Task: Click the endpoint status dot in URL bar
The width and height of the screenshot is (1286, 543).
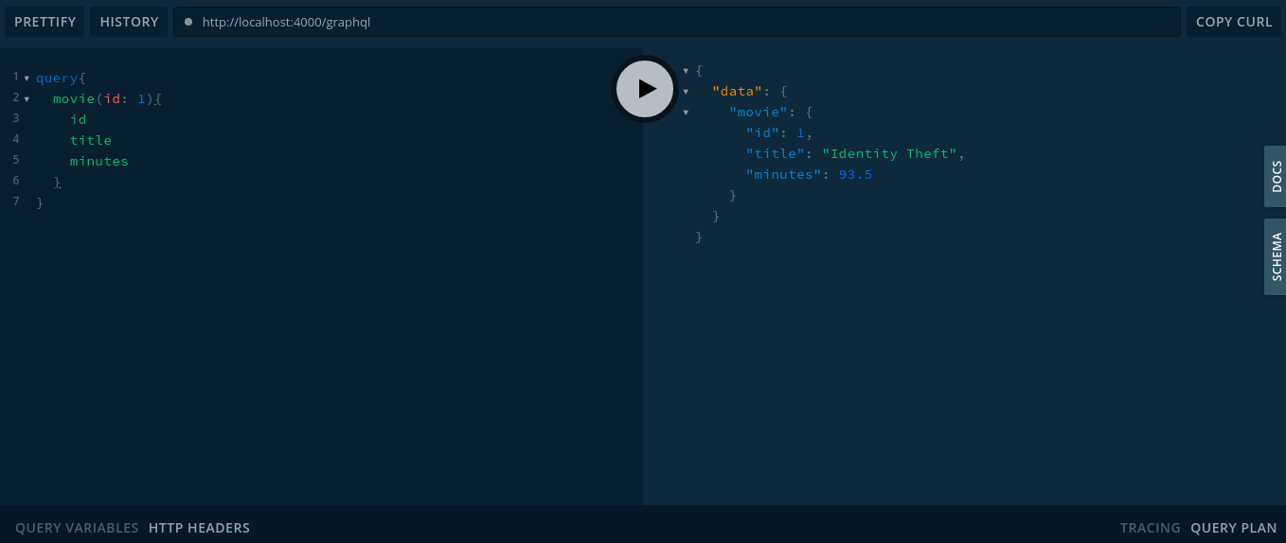Action: [188, 22]
